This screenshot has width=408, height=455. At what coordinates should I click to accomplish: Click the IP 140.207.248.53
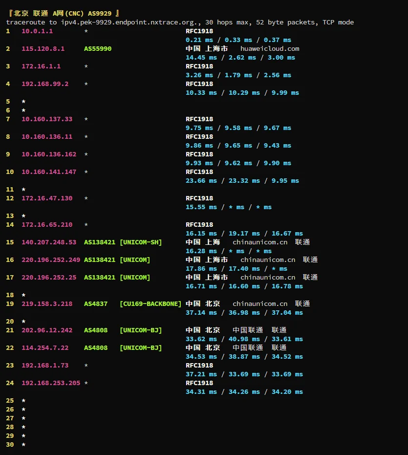pyautogui.click(x=49, y=242)
